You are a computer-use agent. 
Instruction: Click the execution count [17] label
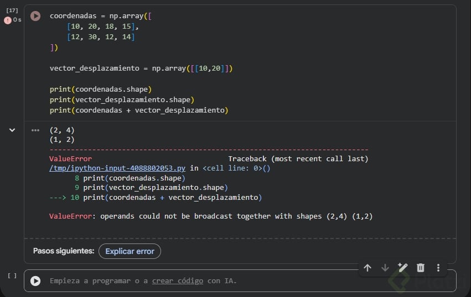click(12, 10)
